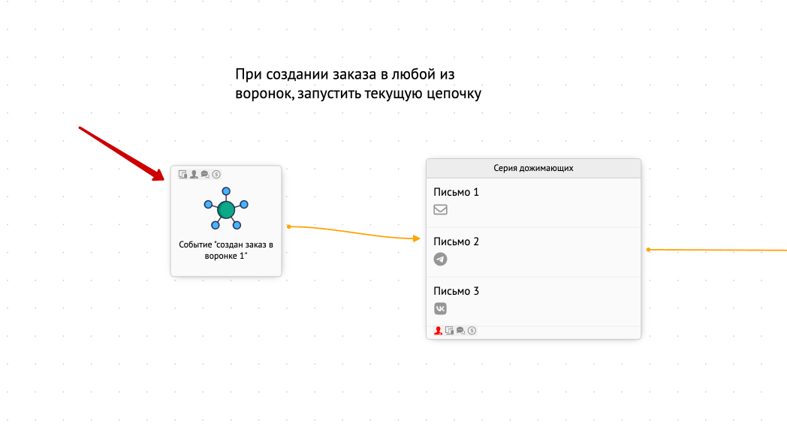
Task: Click the orange output connector of Серия дожимающих
Action: [x=649, y=250]
